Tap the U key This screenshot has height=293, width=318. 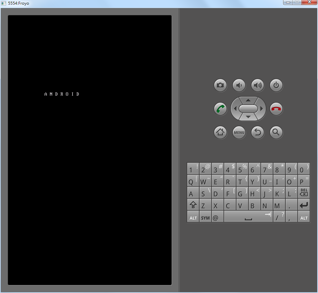(x=267, y=180)
